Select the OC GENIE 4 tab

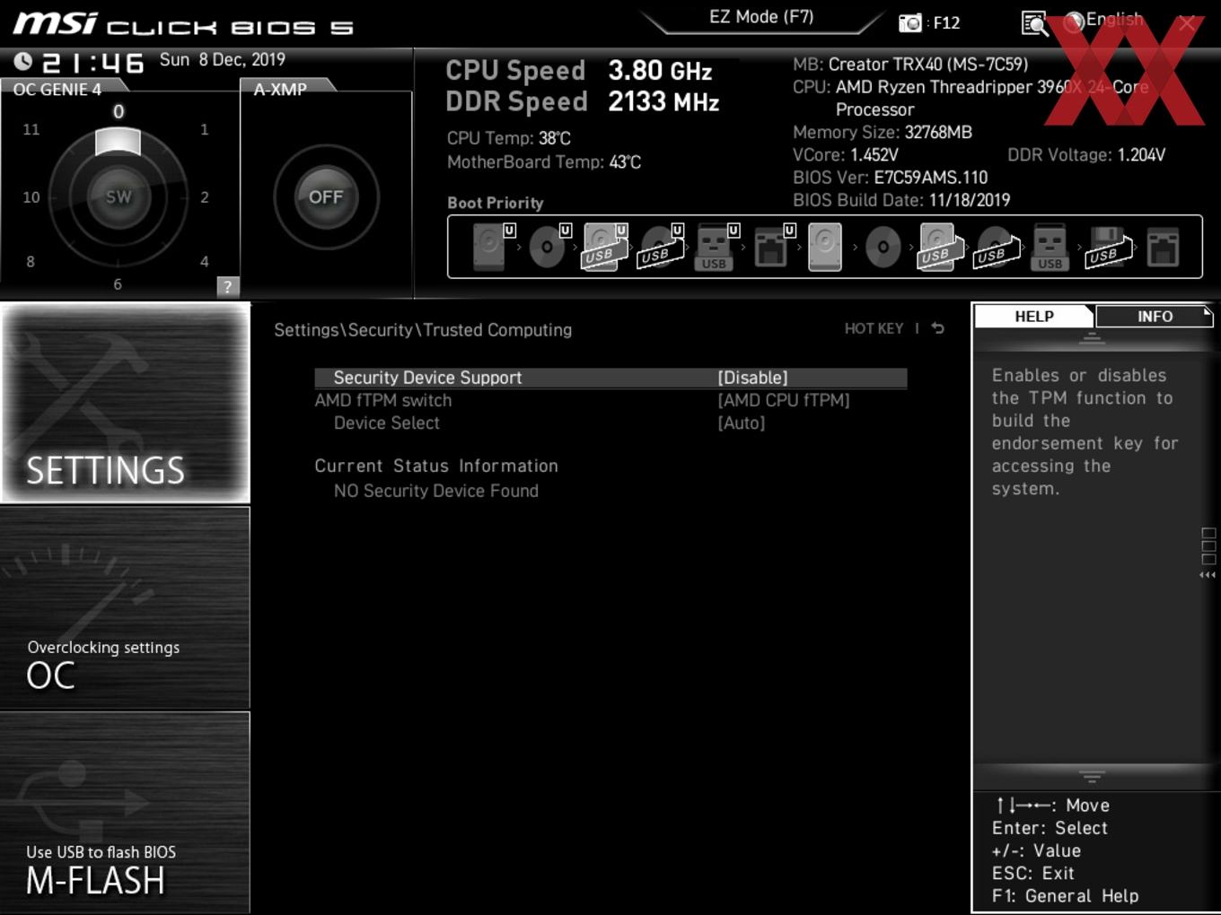click(x=57, y=89)
